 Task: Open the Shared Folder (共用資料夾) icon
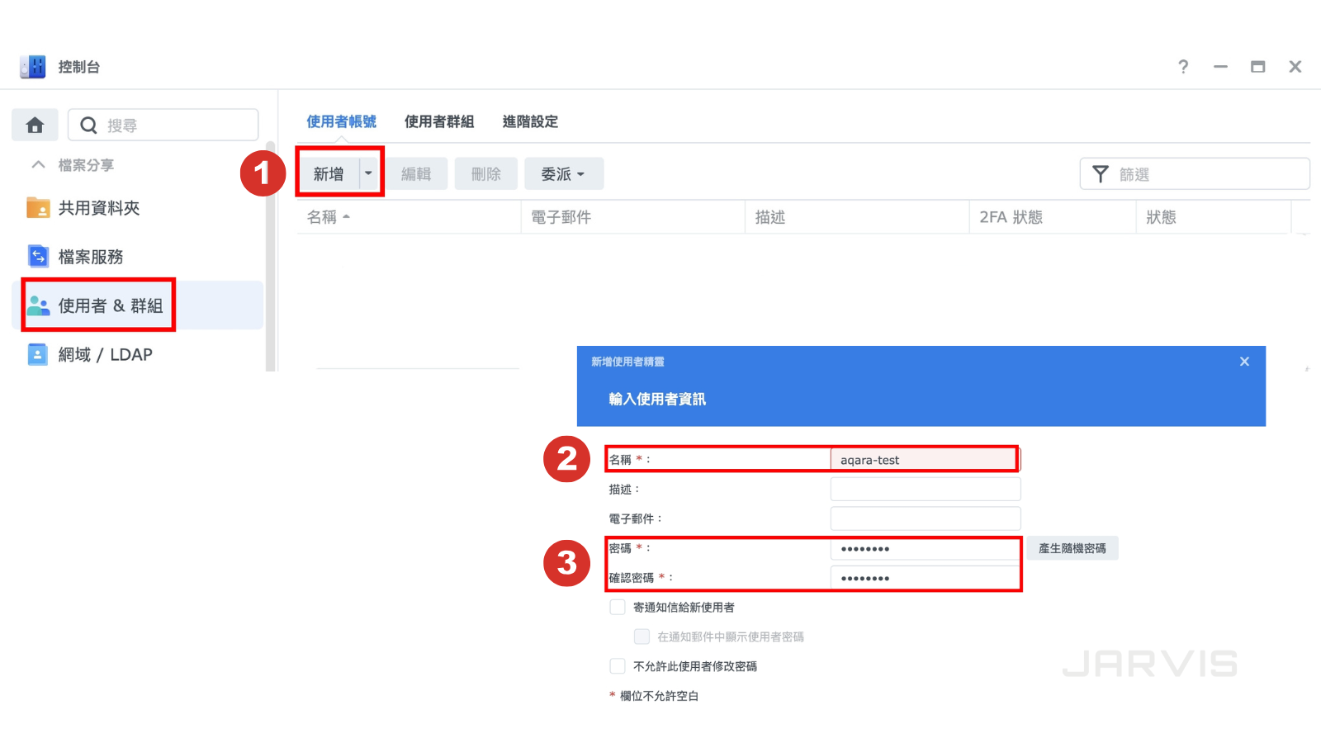[38, 208]
